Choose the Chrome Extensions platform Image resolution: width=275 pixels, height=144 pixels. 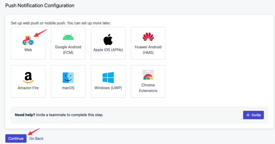coord(148,81)
